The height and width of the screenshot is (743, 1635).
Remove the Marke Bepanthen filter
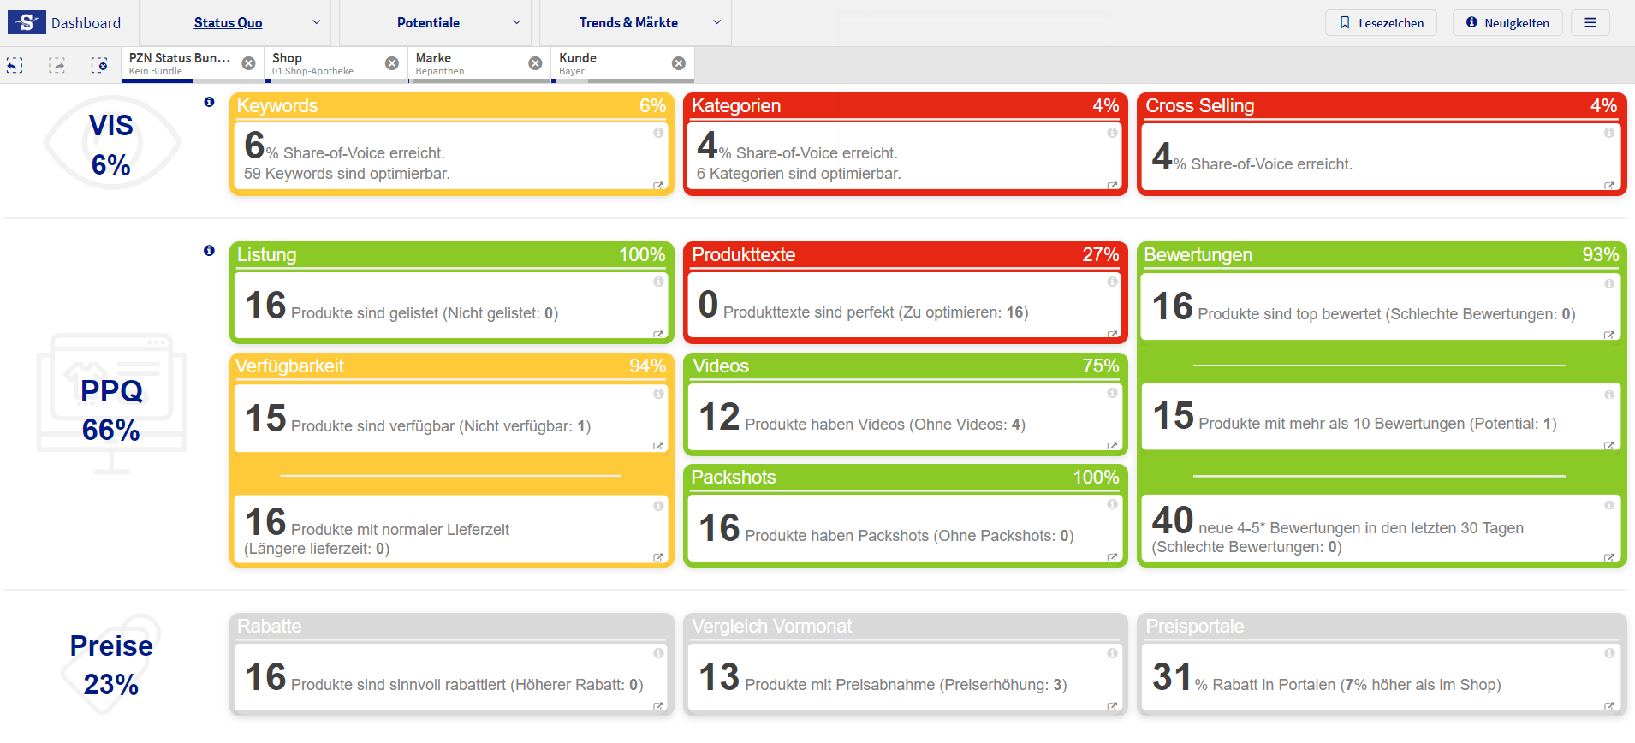coord(535,63)
